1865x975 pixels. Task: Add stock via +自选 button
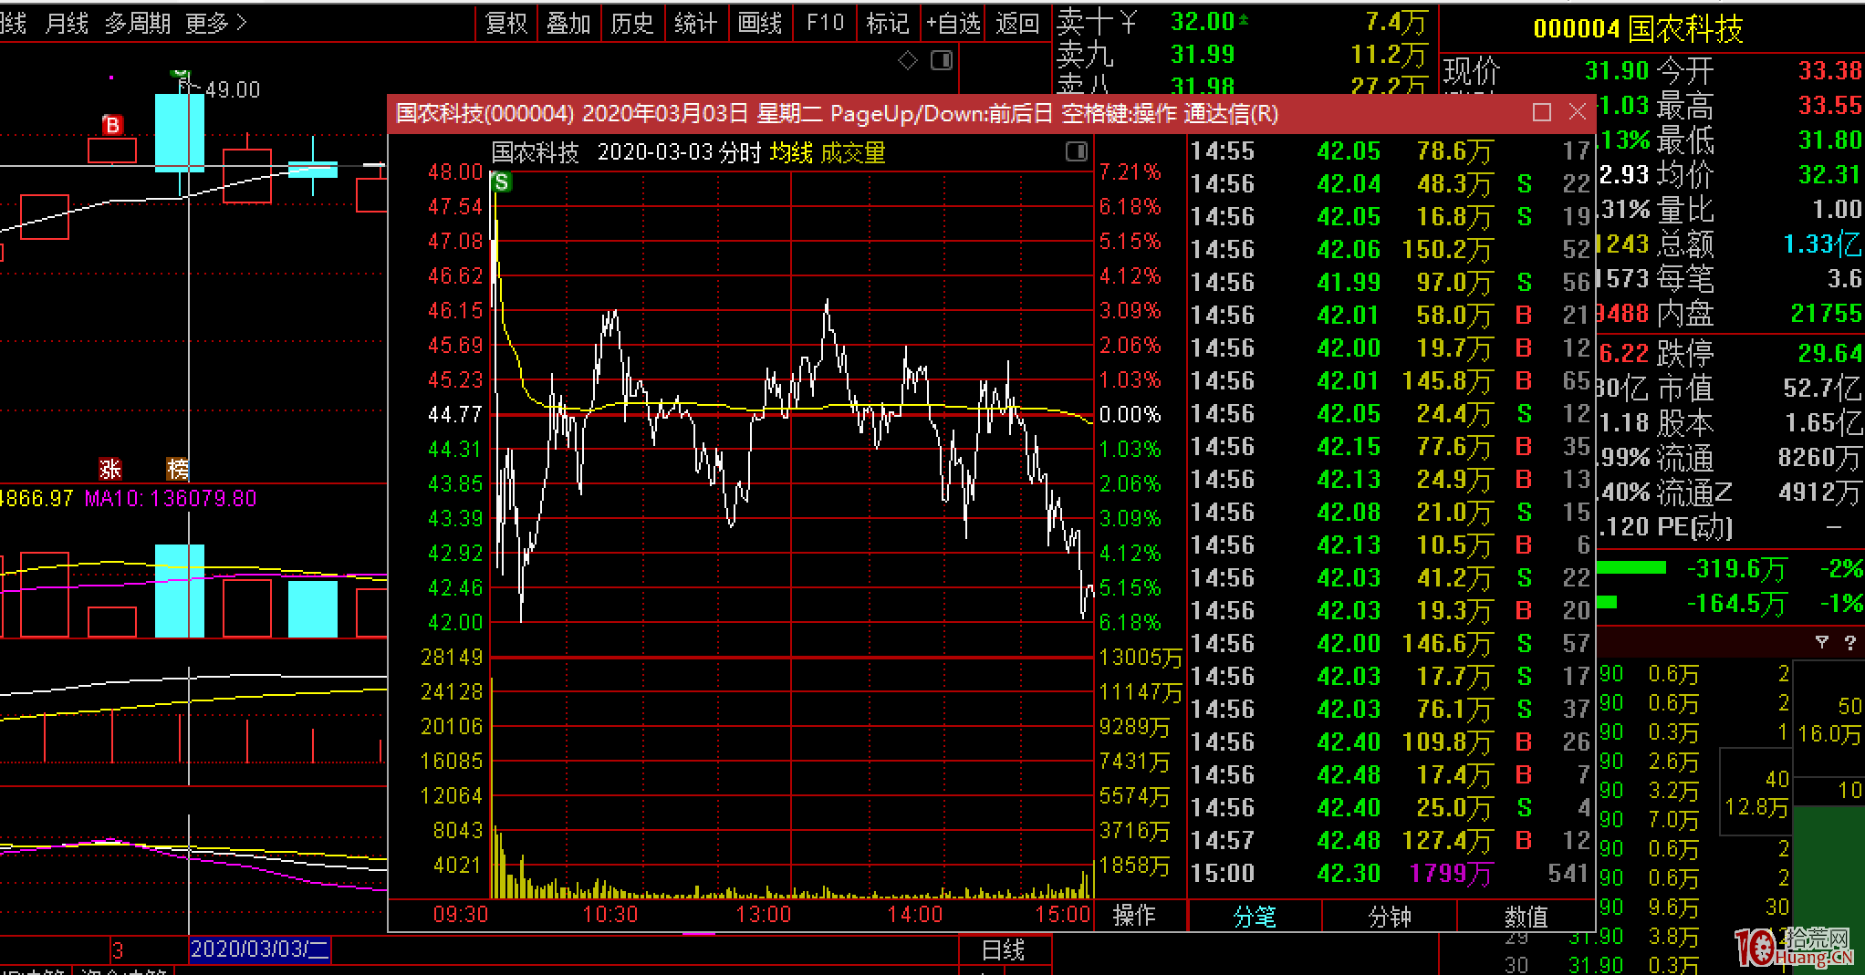coord(953,23)
